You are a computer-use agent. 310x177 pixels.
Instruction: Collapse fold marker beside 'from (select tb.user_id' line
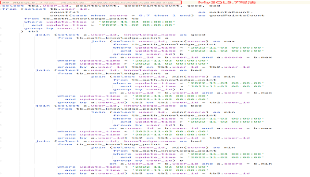coord(1,9)
